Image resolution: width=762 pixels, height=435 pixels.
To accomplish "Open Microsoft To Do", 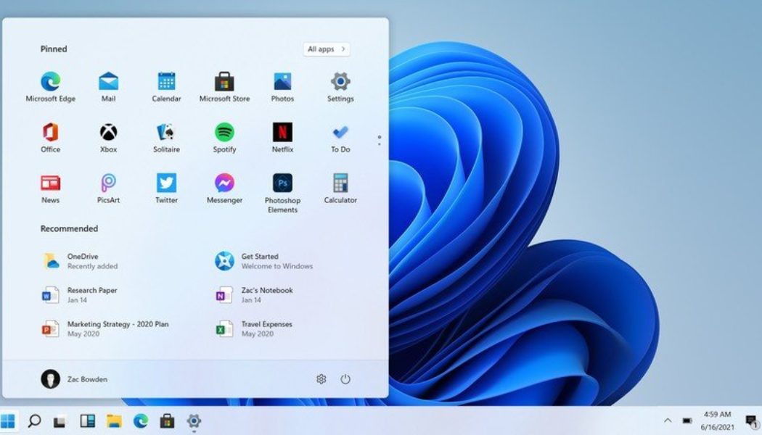I will tap(340, 138).
